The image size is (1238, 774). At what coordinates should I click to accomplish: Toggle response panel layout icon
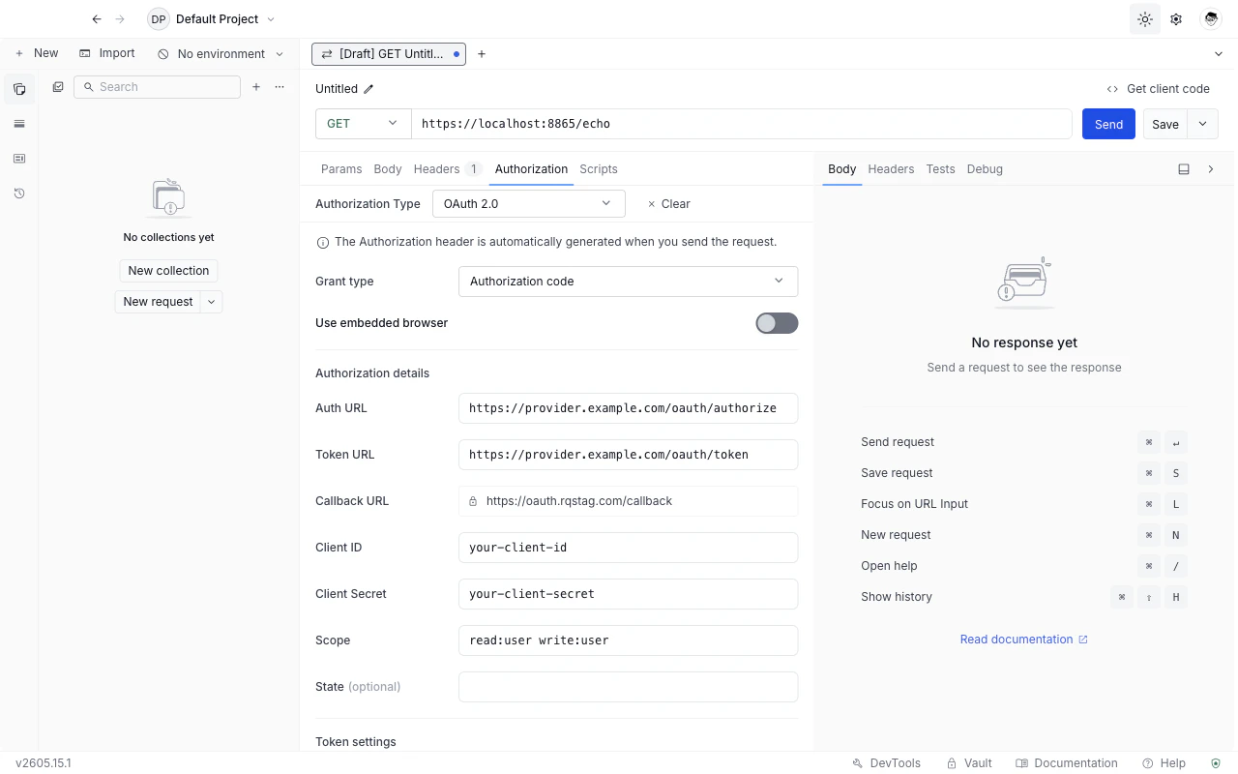1184,169
